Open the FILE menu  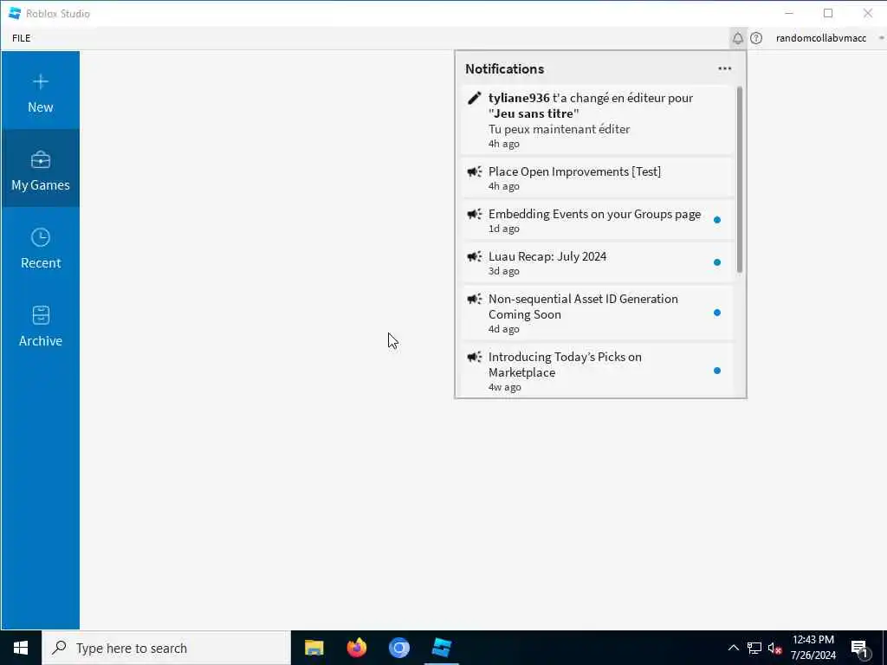(22, 38)
